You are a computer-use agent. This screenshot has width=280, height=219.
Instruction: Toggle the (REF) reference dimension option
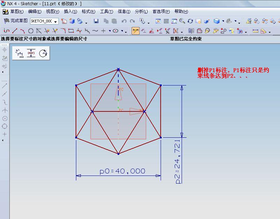(31, 53)
